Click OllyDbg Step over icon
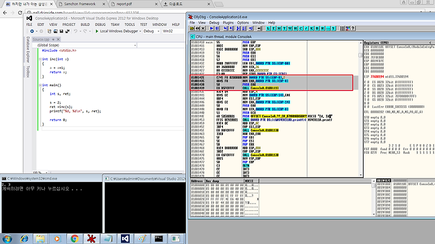Viewport: 435px width, 244px height. [x=231, y=28]
